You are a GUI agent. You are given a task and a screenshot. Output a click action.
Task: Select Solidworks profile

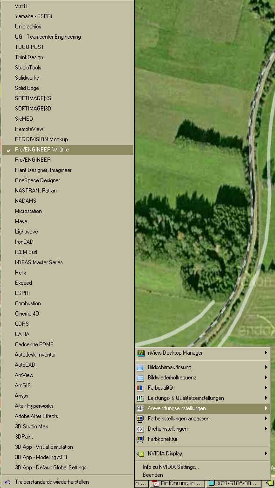click(x=68, y=78)
